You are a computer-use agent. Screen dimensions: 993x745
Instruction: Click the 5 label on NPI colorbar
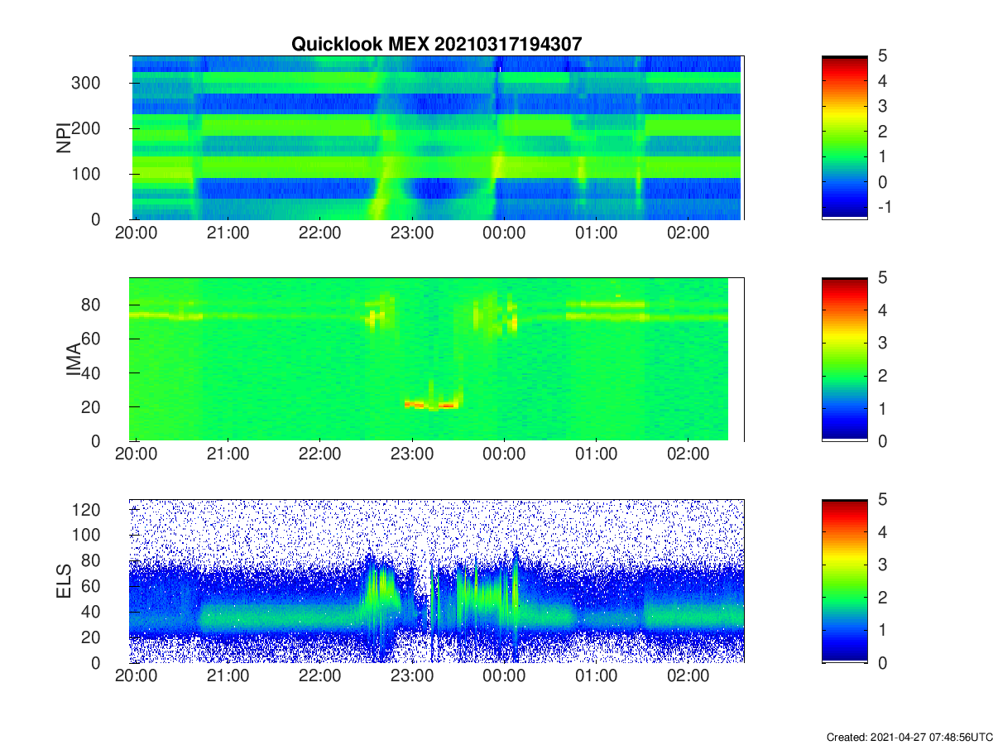point(881,56)
